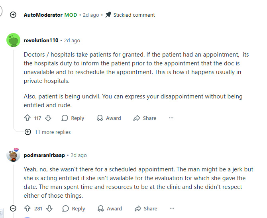Reply to podmaranirbaap's comment
The image size is (267, 218).
(x=74, y=208)
